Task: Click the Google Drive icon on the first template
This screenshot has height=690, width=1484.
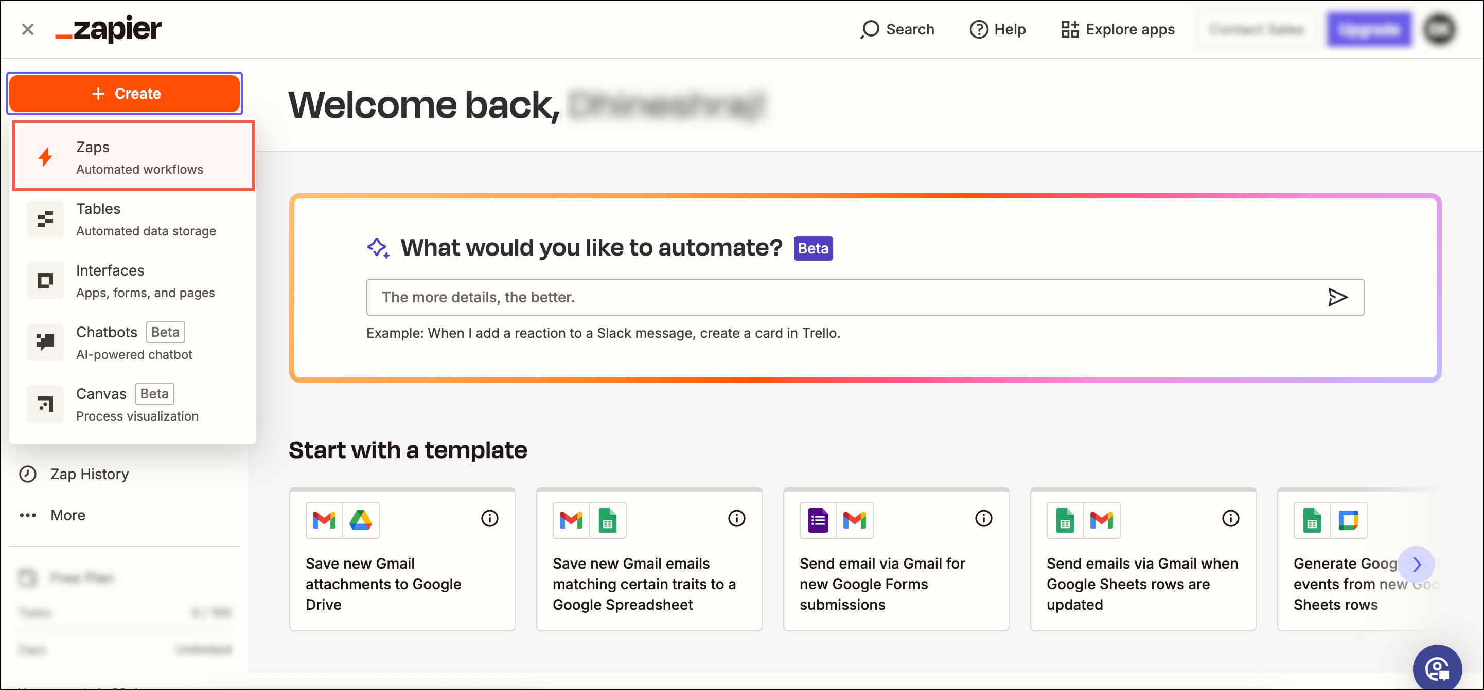Action: coord(361,520)
